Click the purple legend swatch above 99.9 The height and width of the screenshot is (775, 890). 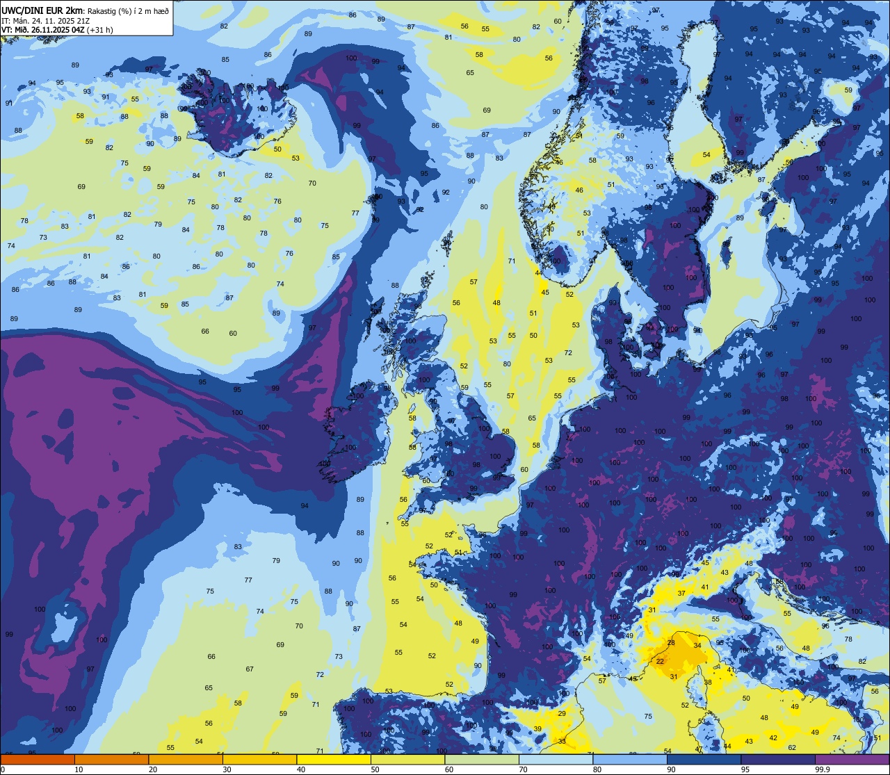click(852, 759)
